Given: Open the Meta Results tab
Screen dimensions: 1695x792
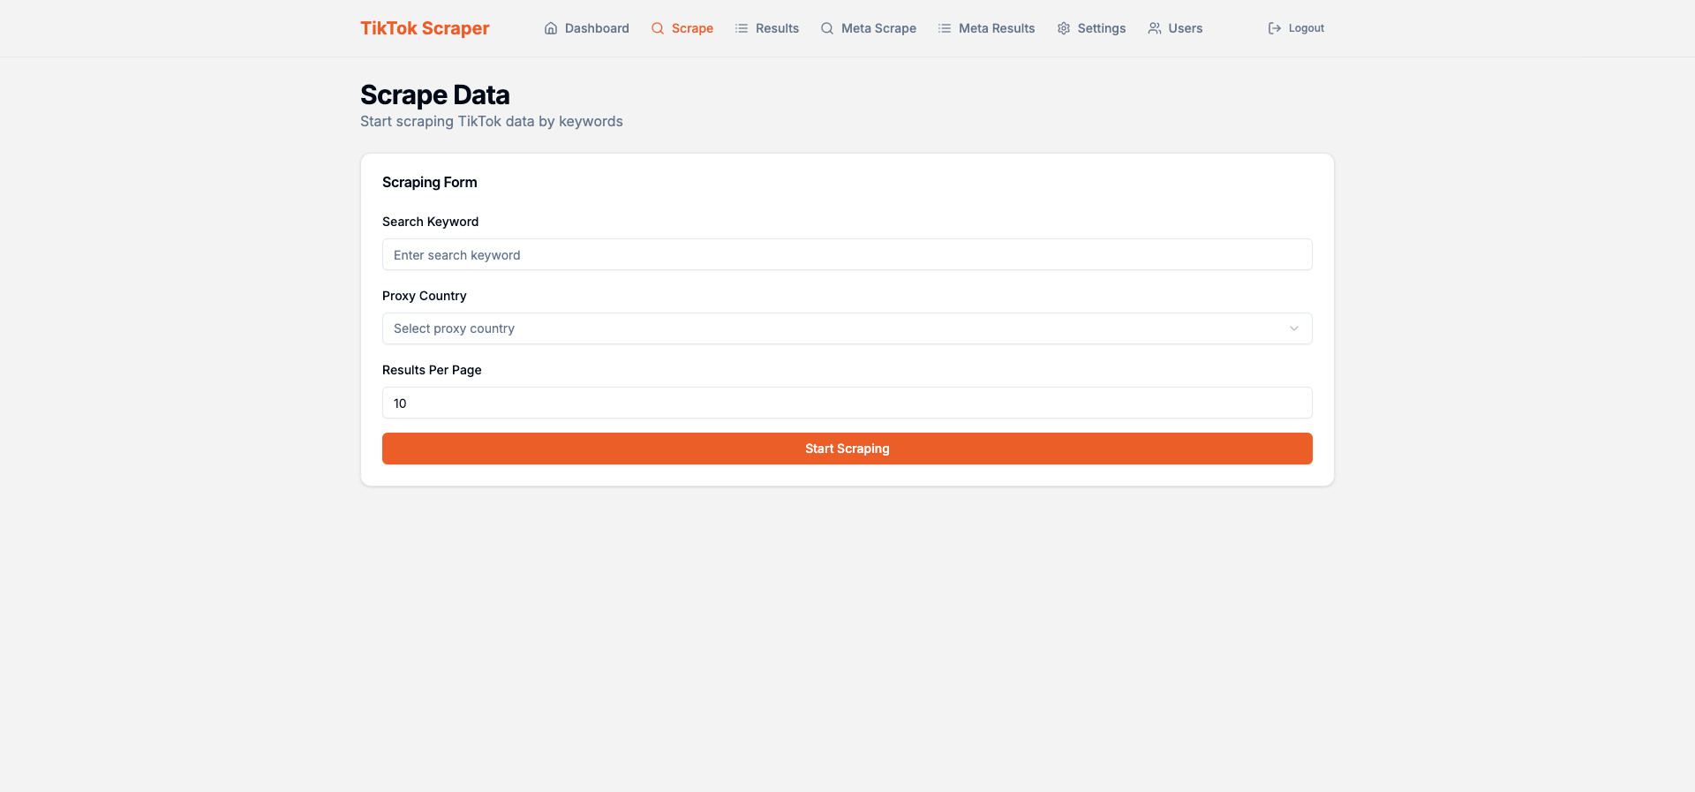Looking at the screenshot, I should [x=997, y=28].
